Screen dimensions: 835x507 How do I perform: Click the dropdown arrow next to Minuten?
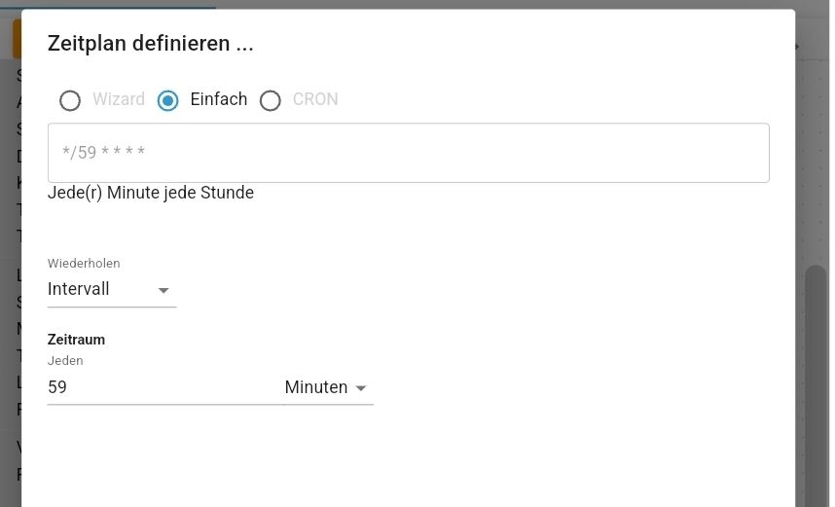[361, 388]
